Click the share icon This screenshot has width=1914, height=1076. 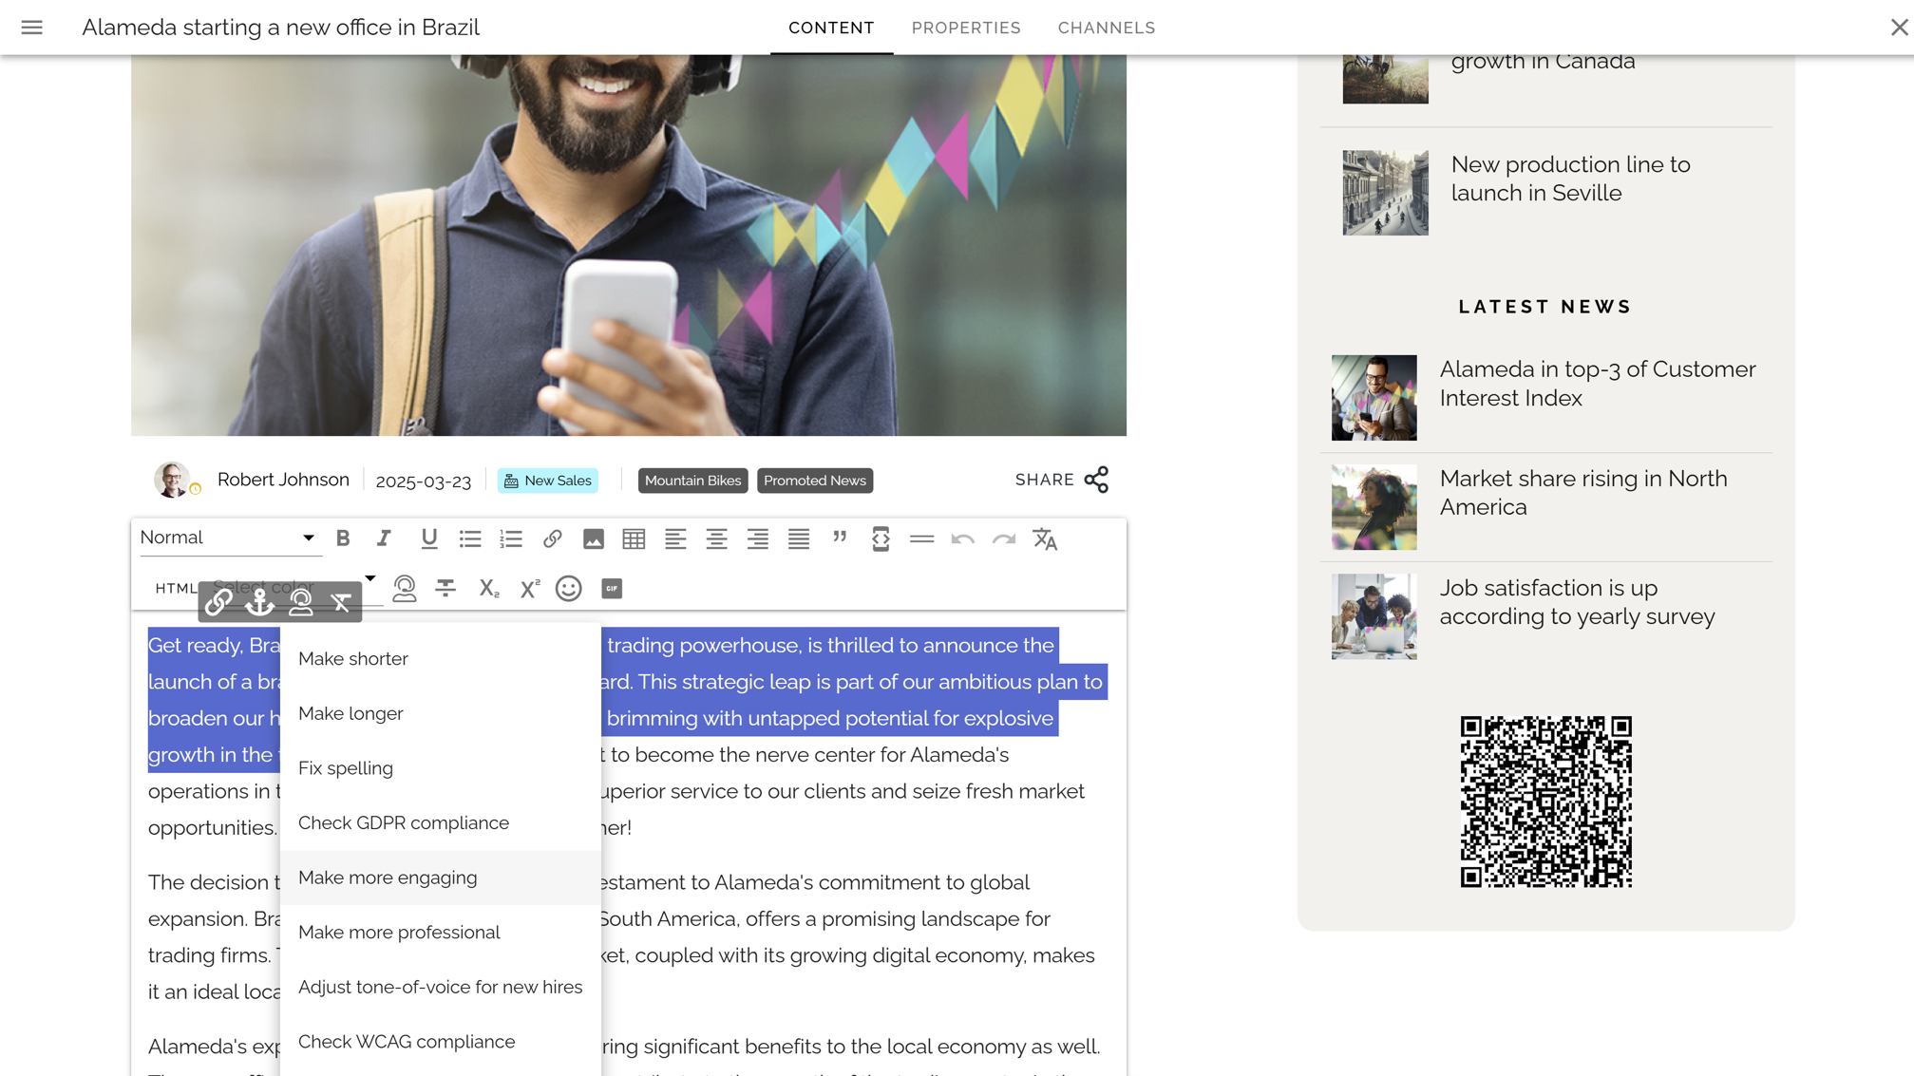pyautogui.click(x=1096, y=480)
